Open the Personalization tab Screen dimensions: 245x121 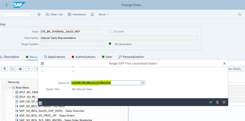coord(131,57)
